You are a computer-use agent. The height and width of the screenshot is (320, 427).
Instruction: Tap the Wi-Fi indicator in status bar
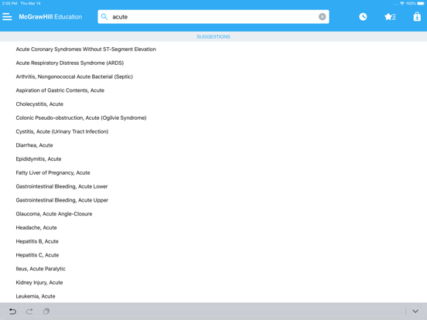click(x=402, y=3)
